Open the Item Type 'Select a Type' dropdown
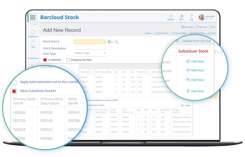 (90, 53)
